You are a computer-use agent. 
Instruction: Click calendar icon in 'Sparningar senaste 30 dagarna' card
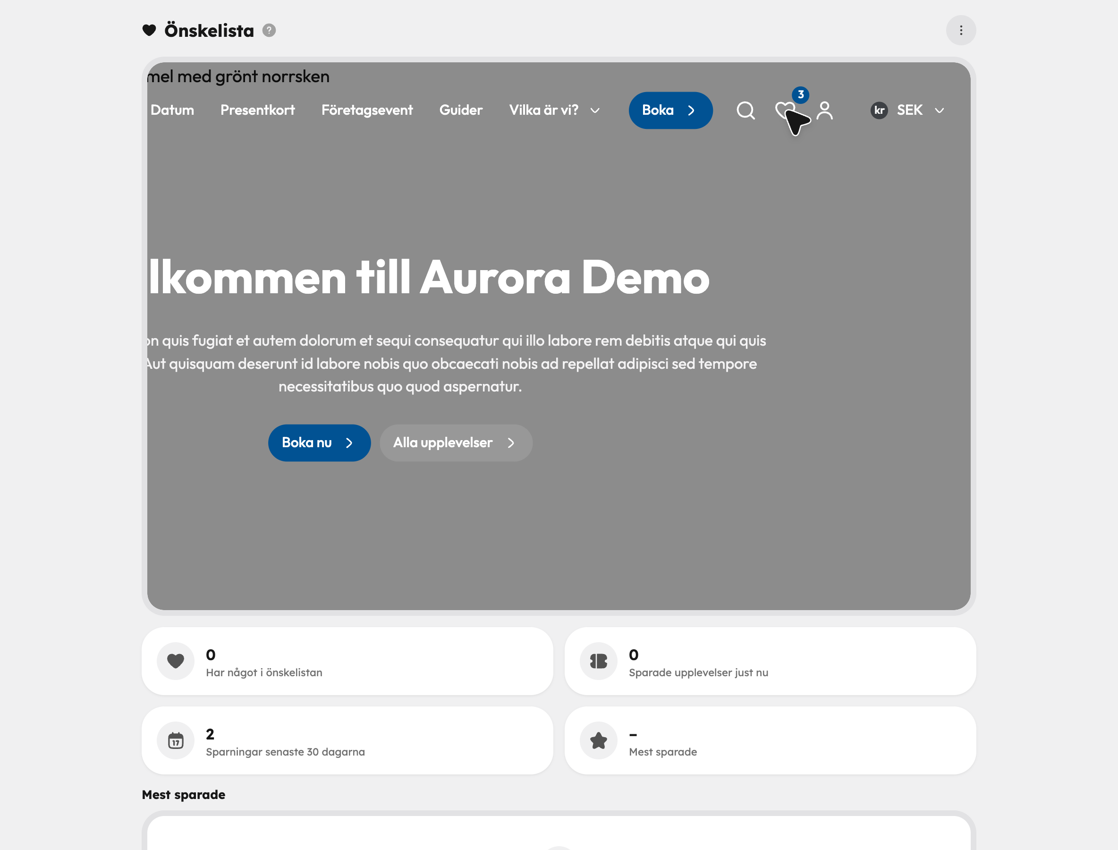click(x=176, y=740)
